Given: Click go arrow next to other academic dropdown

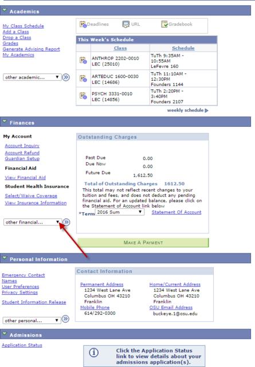Looking at the screenshot, I should pos(66,77).
